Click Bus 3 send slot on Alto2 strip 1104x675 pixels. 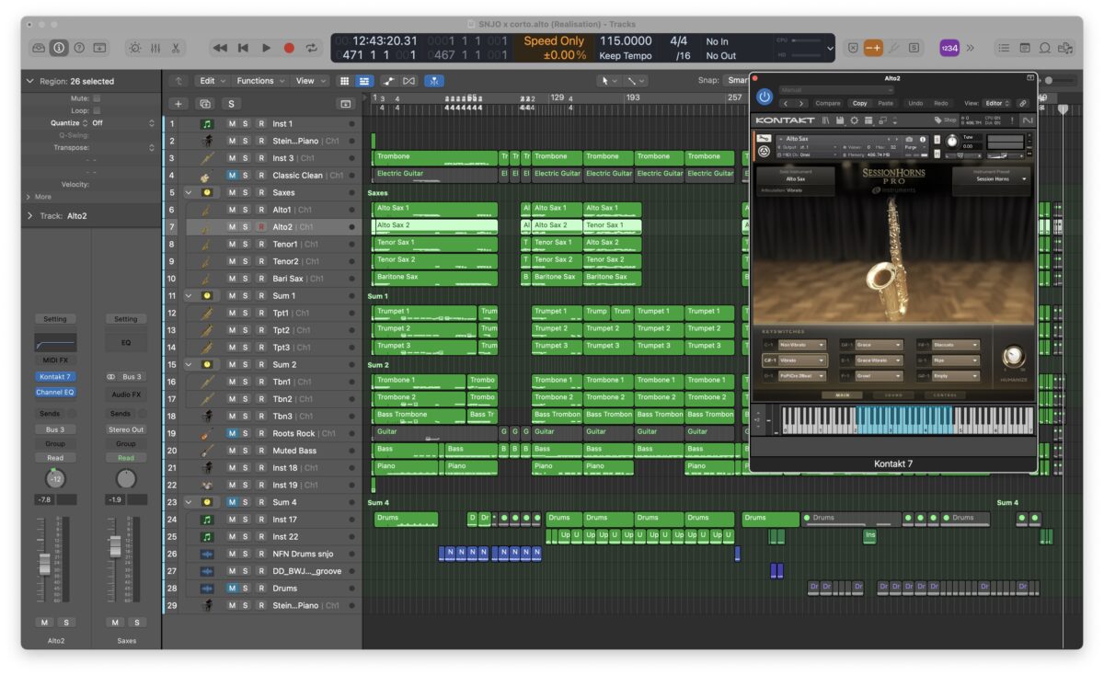55,429
